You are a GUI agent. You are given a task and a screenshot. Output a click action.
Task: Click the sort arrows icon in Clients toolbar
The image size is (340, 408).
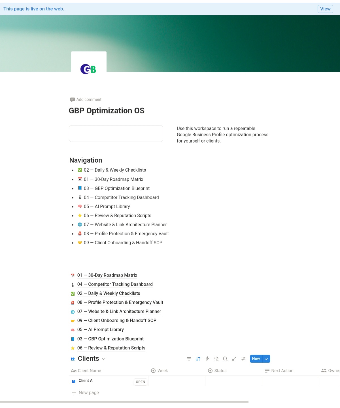point(198,359)
